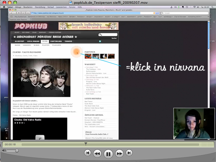Mute using the speaker icon
The image size is (216, 162).
pos(4,150)
